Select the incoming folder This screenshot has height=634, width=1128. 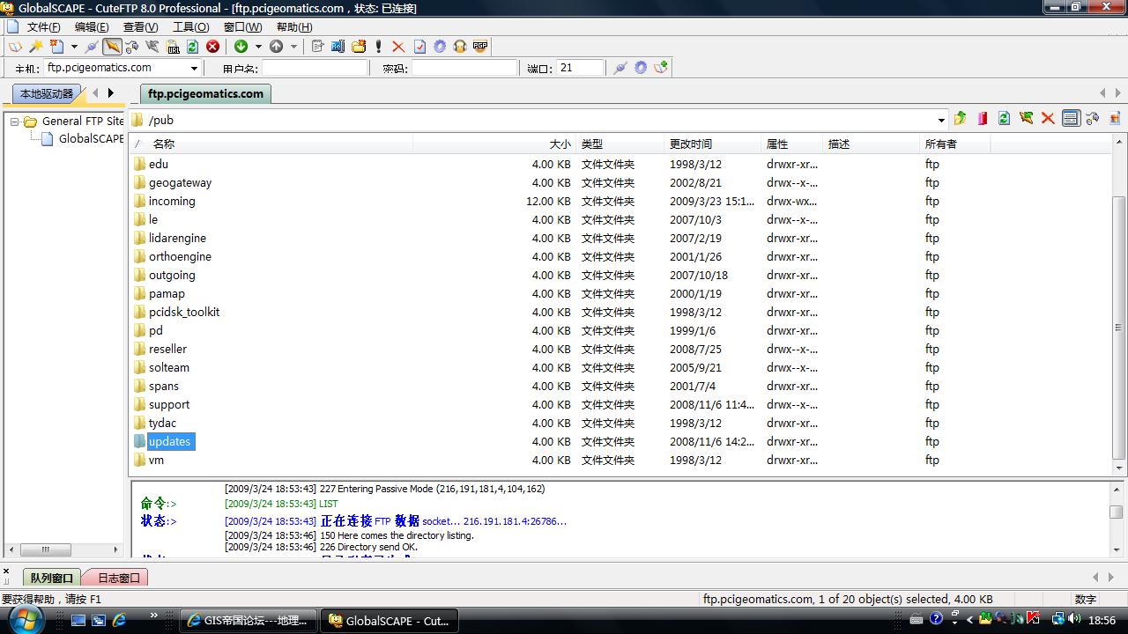click(172, 201)
